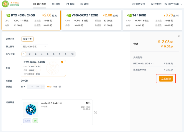Increase 数据盘 size with up stepper
Screen dimensions: 184x132
[x=43, y=86]
